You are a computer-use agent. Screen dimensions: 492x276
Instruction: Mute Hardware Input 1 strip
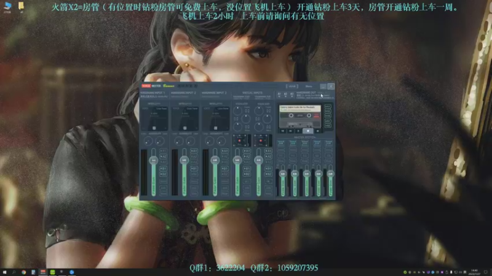[x=164, y=193]
